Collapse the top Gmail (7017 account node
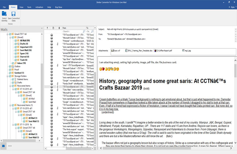Viewport: 237px width, 154px height. coord(7,34)
